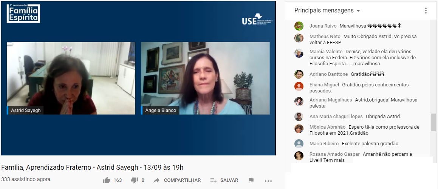
Task: Open the chat options vertical dots menu
Action: 426,11
